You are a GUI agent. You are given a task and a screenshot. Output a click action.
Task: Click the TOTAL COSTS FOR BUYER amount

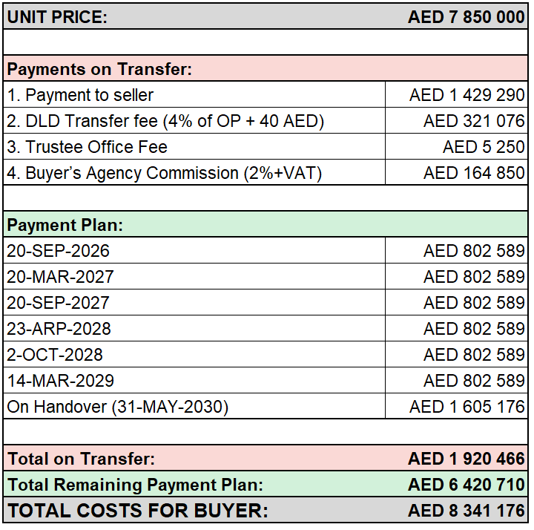[466, 510]
